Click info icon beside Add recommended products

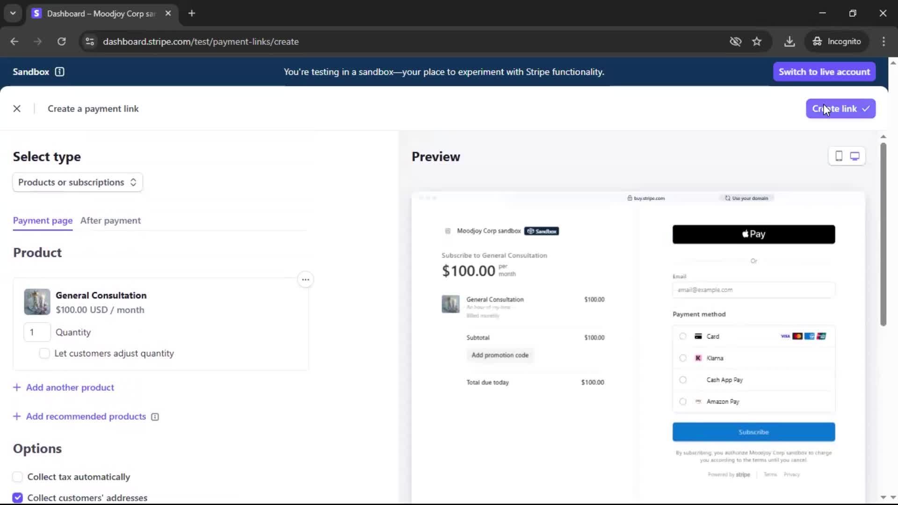point(155,417)
